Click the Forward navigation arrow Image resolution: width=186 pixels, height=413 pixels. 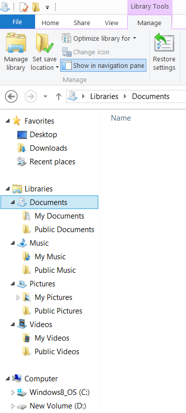[x=31, y=96]
